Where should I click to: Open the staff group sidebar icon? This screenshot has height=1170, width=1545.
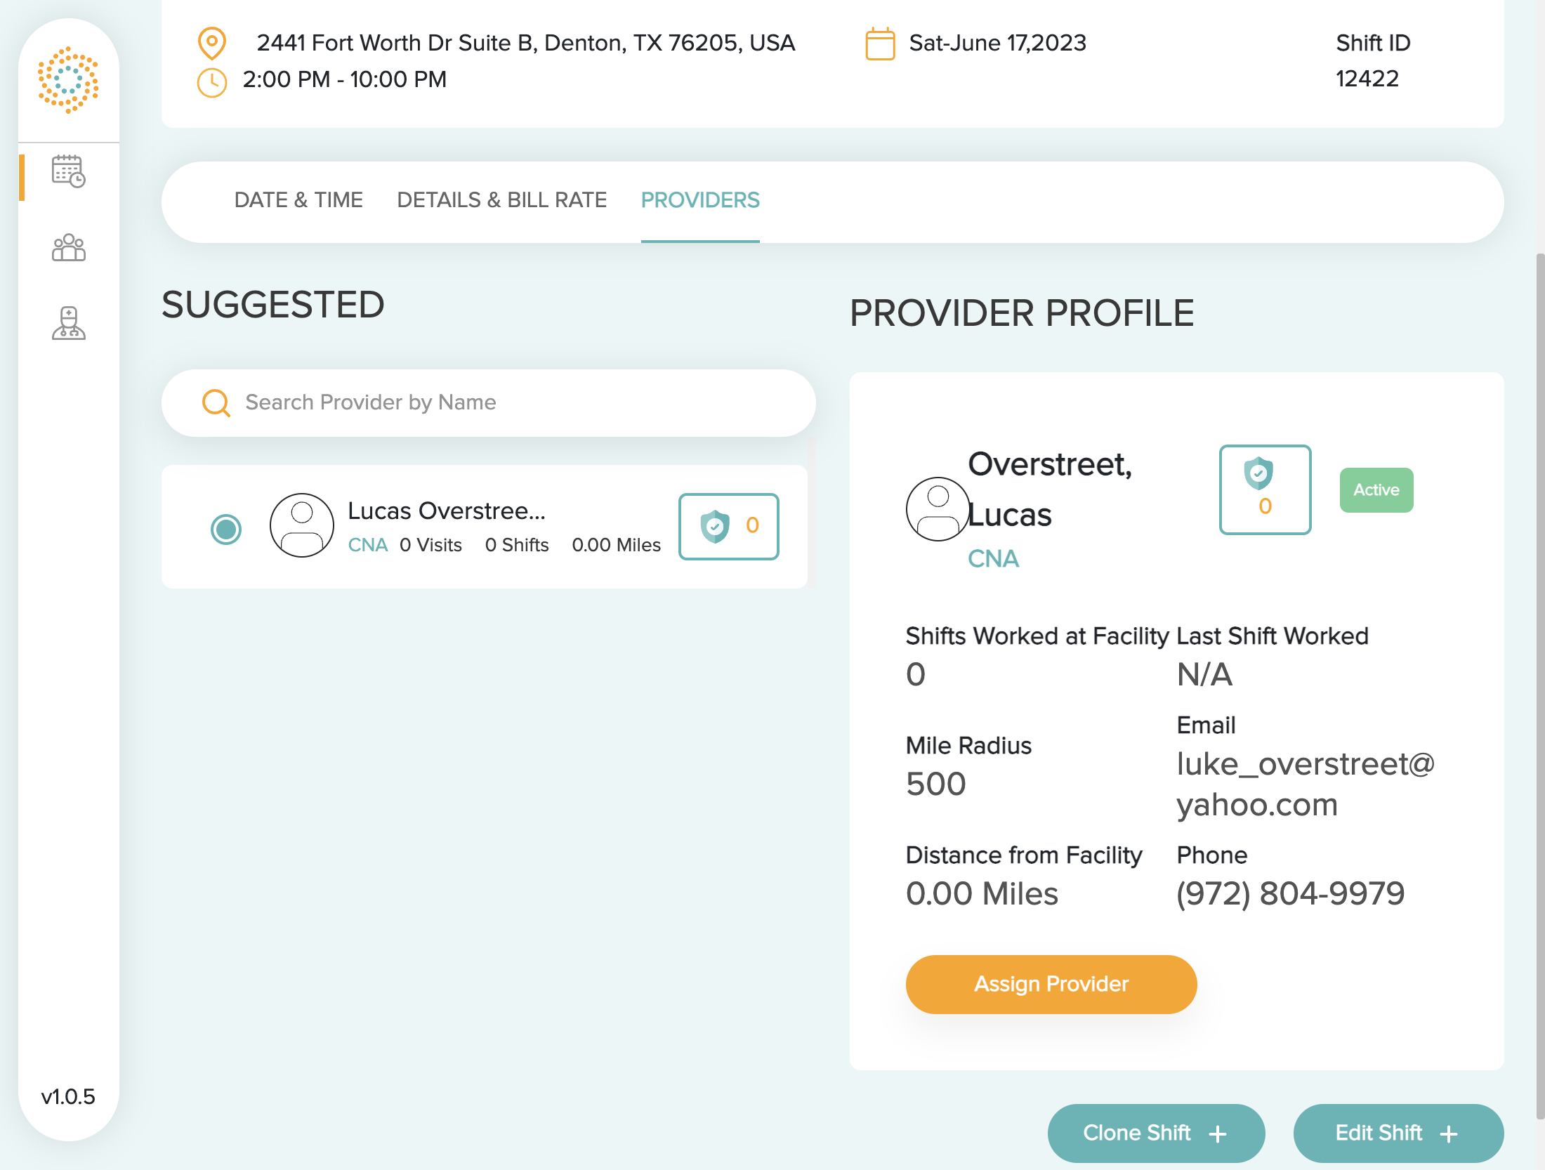68,247
